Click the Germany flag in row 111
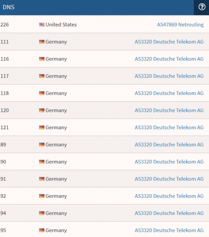This screenshot has height=237, width=209. tap(42, 42)
